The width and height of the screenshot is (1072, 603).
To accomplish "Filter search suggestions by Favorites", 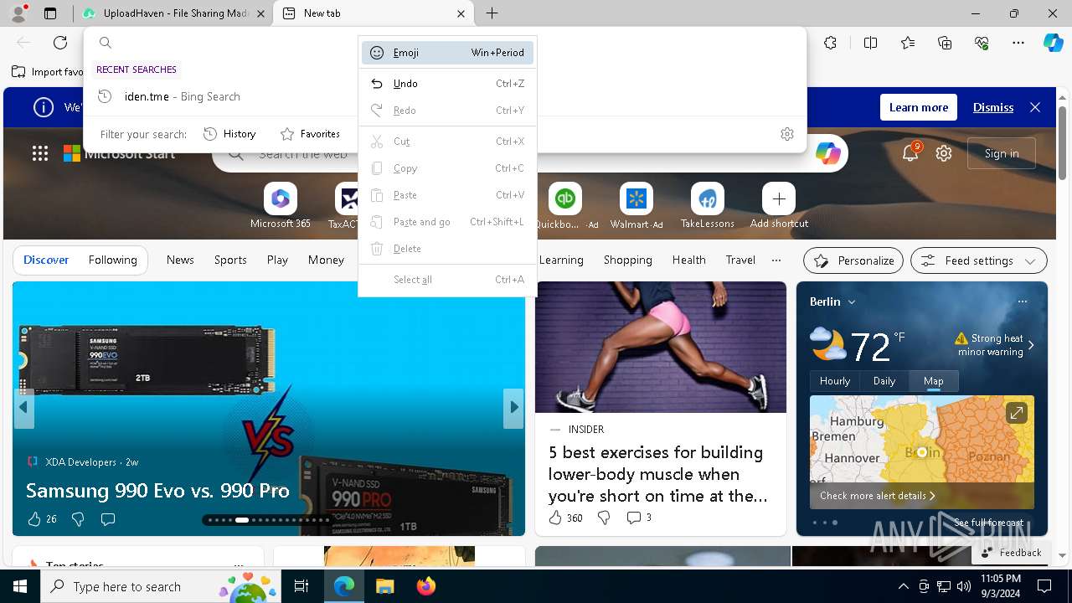I will (x=310, y=134).
